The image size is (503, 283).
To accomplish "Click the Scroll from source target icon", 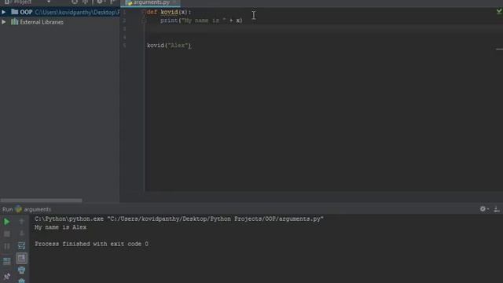I will click(x=75, y=2).
